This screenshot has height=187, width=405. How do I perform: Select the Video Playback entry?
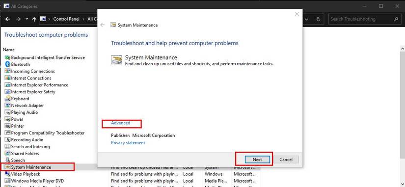pyautogui.click(x=26, y=174)
